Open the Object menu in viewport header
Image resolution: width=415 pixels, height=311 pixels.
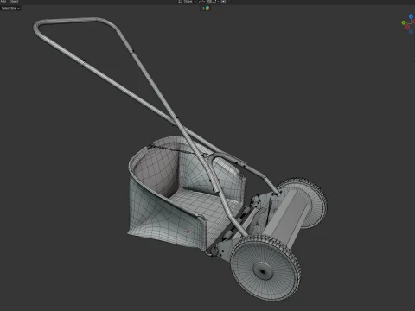click(14, 1)
